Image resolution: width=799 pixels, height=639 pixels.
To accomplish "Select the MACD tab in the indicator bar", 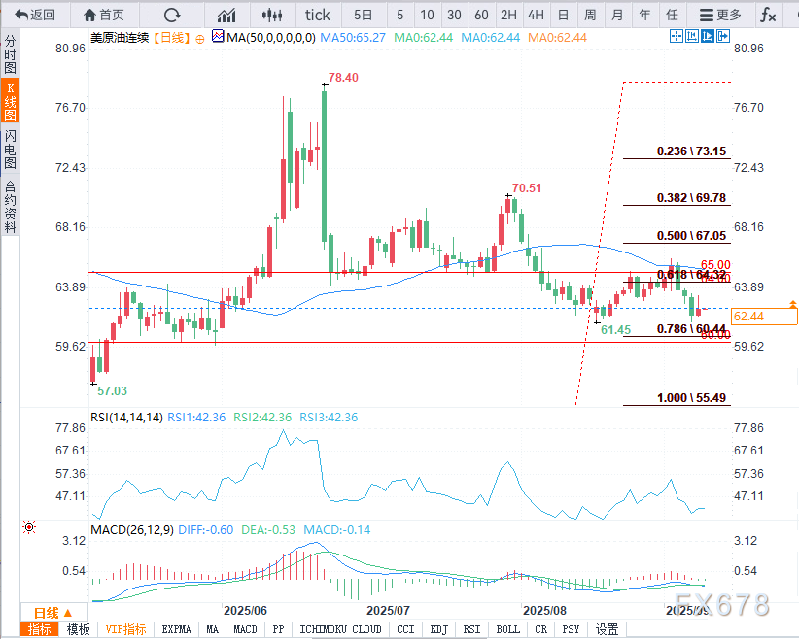I will 245,629.
